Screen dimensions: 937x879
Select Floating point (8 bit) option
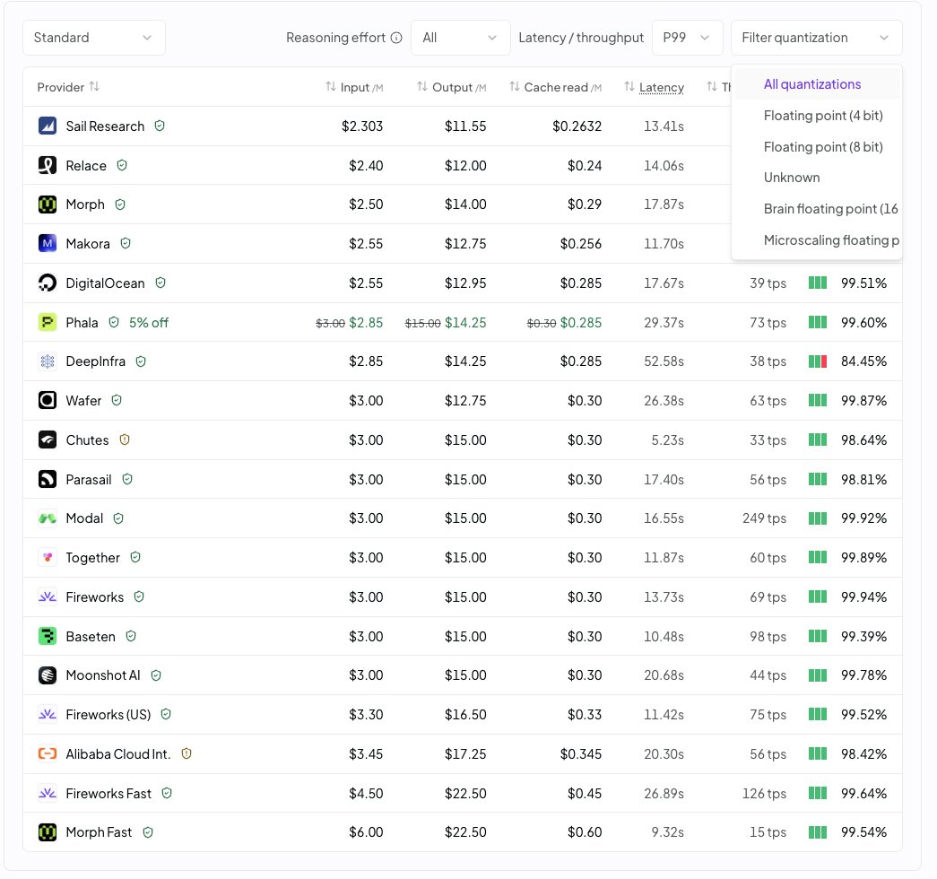(x=817, y=146)
